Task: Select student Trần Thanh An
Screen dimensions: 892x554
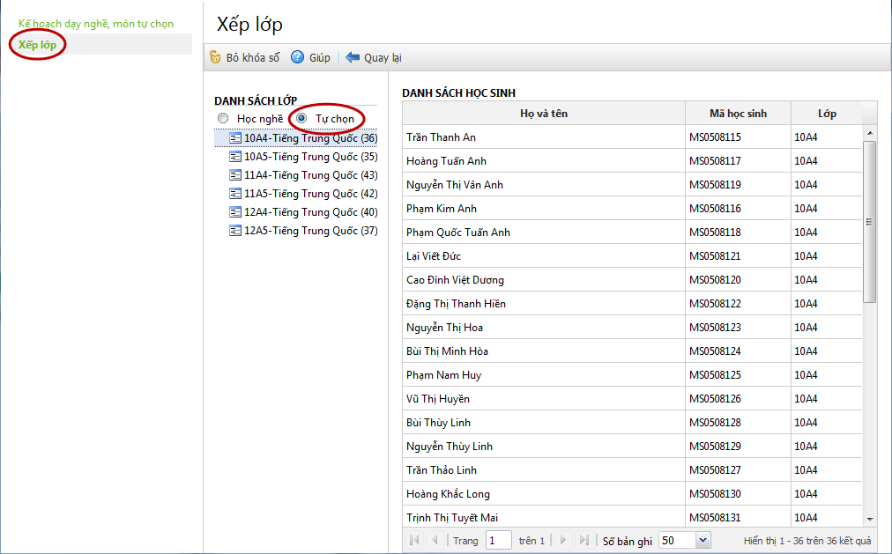Action: 441,137
